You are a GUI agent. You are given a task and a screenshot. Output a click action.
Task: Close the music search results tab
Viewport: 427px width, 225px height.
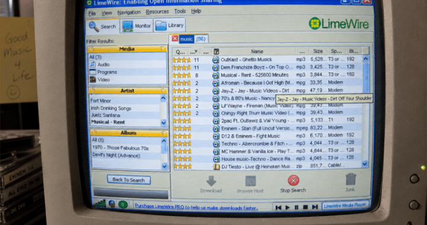[x=175, y=39]
